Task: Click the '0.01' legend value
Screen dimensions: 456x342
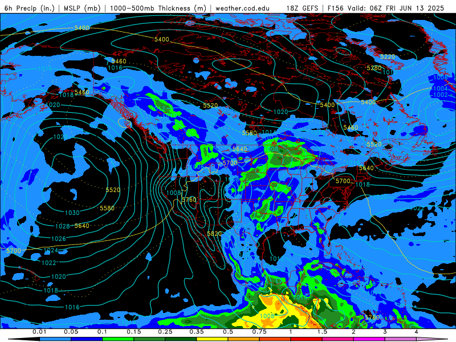Action: pos(39,332)
